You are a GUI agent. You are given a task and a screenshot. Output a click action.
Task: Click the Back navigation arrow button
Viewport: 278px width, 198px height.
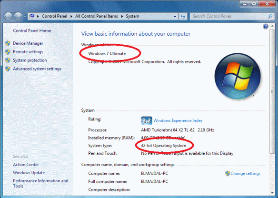8,16
